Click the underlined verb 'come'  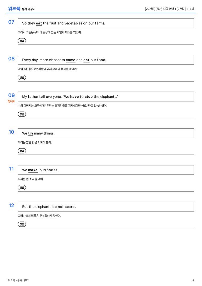pyautogui.click(x=70, y=60)
